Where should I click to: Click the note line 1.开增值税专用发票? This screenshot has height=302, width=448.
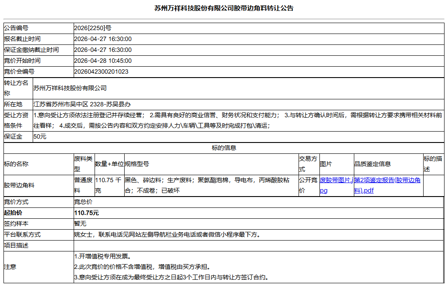(102, 256)
